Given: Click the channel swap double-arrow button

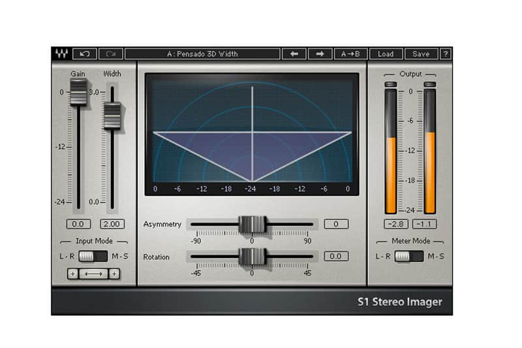Looking at the screenshot, I should (93, 274).
